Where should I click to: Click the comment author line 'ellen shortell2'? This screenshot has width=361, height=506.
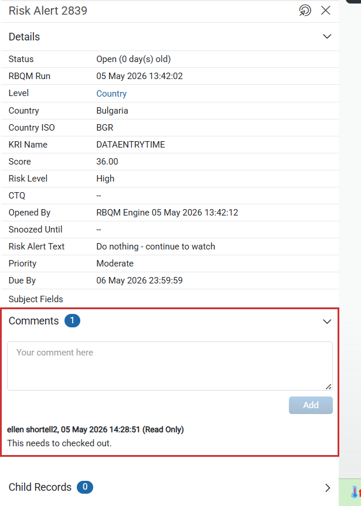click(x=33, y=429)
